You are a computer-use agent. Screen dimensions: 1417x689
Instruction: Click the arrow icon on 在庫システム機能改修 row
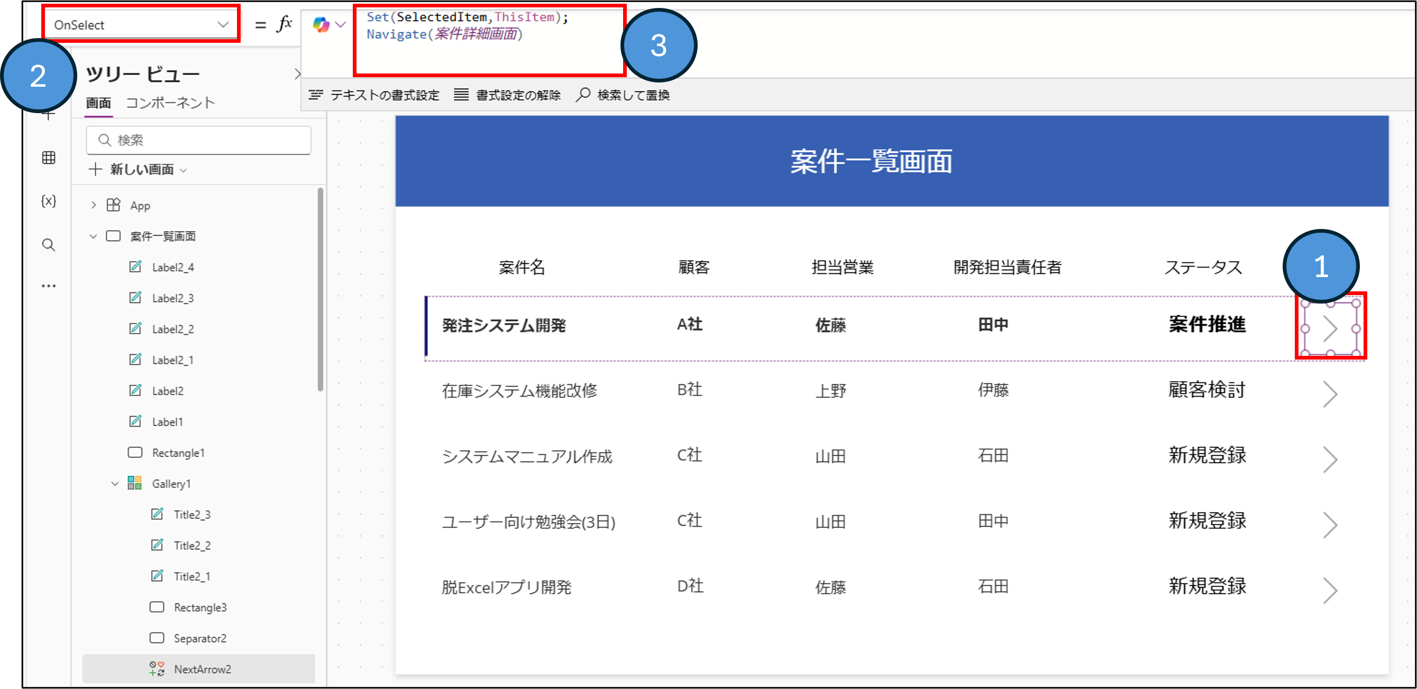click(x=1330, y=394)
